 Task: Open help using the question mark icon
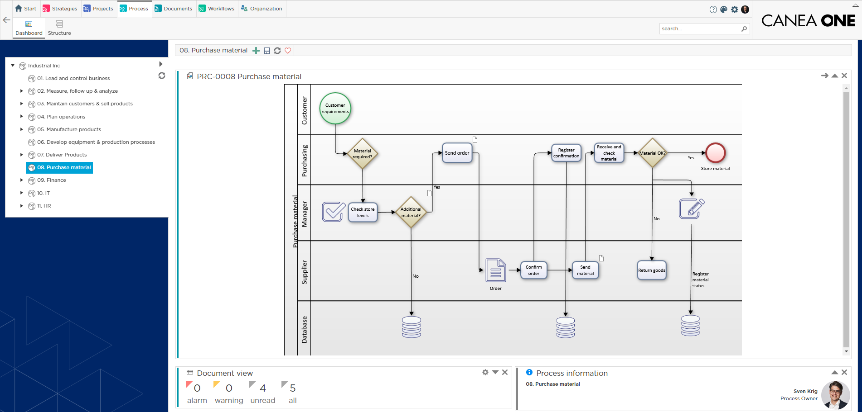point(713,9)
